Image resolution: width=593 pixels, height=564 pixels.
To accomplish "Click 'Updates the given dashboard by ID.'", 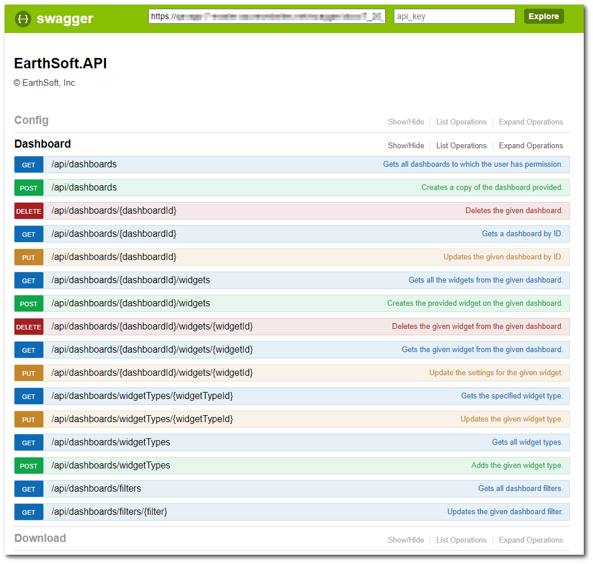I will tap(503, 257).
